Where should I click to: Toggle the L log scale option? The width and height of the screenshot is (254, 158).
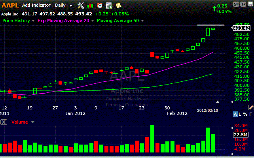click(x=240, y=114)
